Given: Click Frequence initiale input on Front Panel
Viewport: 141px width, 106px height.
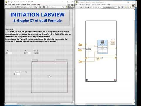Looking at the screenshot, I should point(18,74).
